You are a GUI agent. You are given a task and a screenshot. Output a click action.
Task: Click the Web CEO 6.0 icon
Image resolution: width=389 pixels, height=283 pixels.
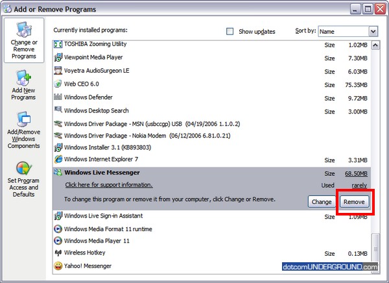click(x=58, y=84)
